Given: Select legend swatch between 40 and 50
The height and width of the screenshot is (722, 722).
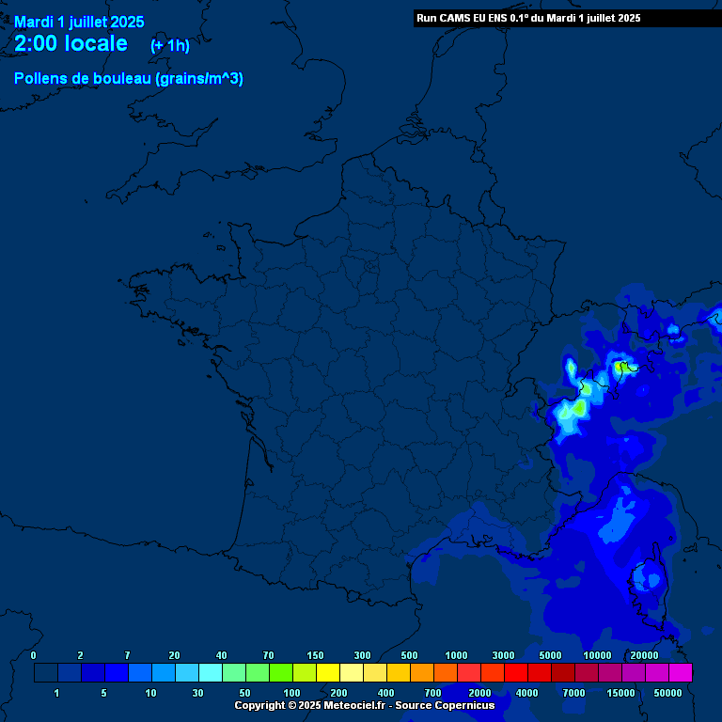Looking at the screenshot, I should tap(234, 672).
